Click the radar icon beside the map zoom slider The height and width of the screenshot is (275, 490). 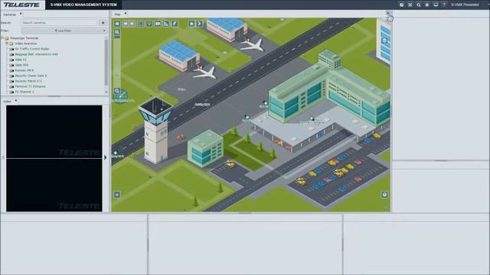tap(120, 96)
